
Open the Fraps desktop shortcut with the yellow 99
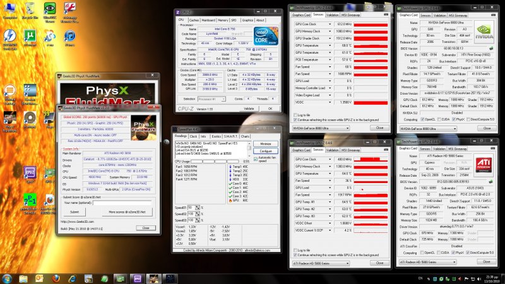tap(49, 120)
